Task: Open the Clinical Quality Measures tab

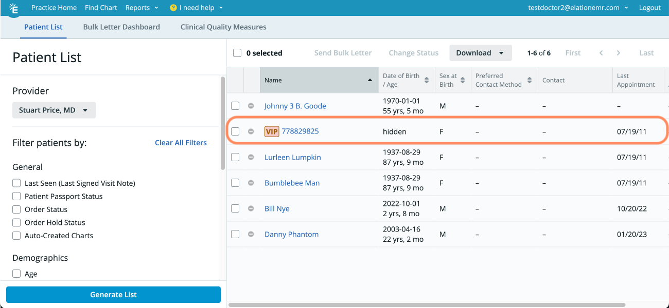Action: click(223, 27)
